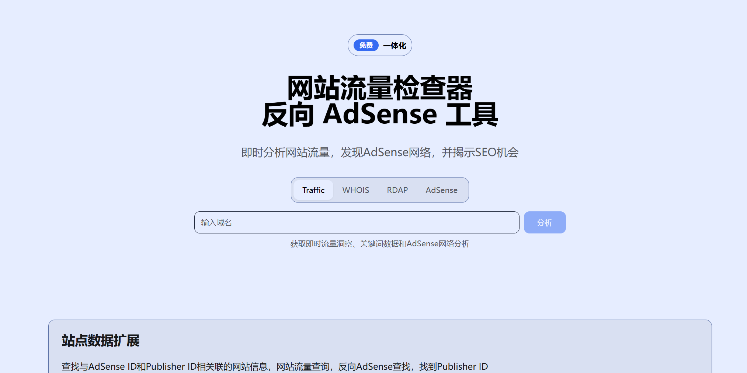The image size is (747, 373).
Task: Select the Traffic tab
Action: 313,190
